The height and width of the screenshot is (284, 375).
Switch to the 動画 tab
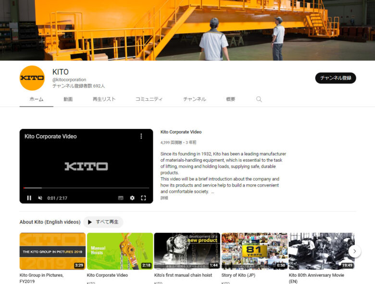(x=68, y=99)
